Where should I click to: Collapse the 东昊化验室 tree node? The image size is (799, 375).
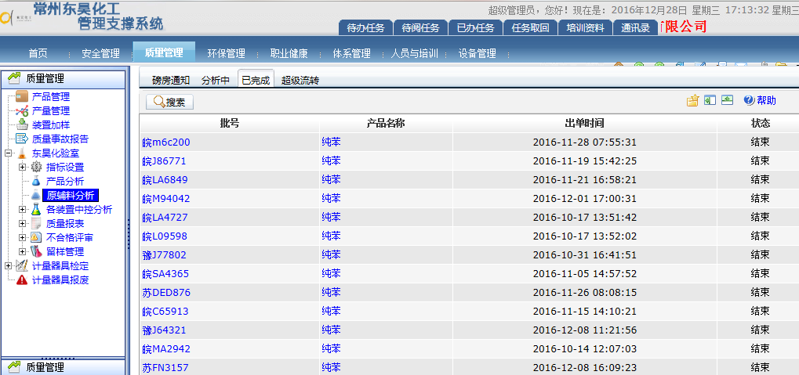pyautogui.click(x=8, y=153)
